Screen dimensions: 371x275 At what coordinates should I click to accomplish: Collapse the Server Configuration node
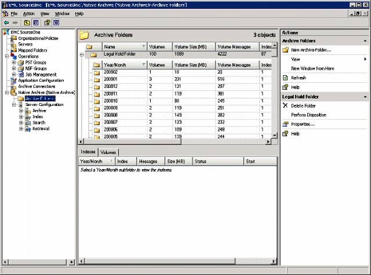click(14, 104)
